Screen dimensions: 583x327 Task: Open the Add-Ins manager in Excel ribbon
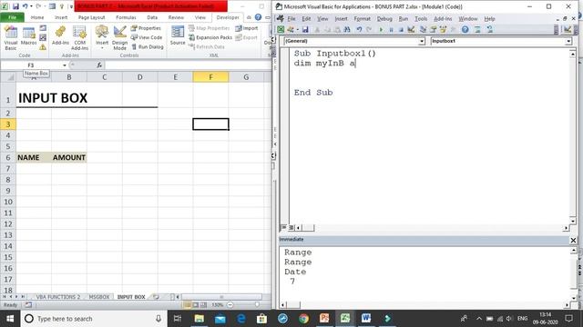[60, 36]
